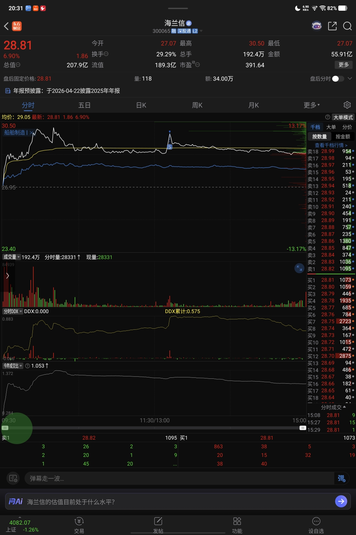This screenshot has width=356, height=535.
Task: Open the 成交量 indicator dropdown
Action: 11,257
